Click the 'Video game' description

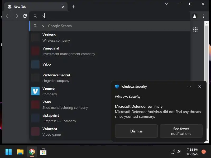(51, 135)
